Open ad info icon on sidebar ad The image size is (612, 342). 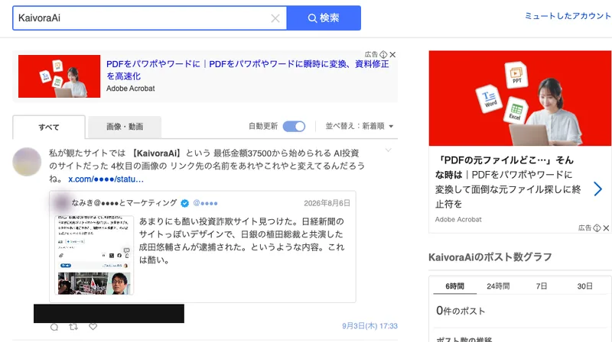[x=597, y=227]
